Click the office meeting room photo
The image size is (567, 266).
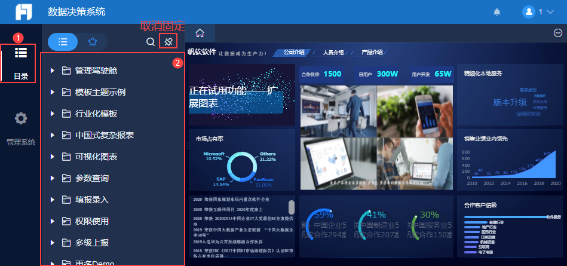pos(338,111)
